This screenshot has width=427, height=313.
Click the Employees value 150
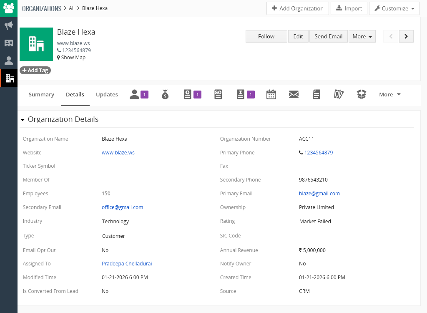106,194
